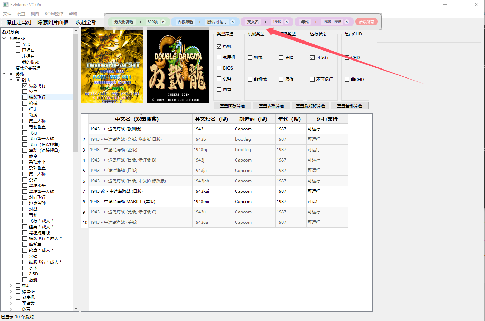Click the 重置游戏树筛选 button

coord(310,106)
